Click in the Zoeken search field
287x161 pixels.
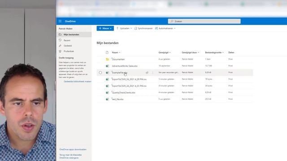point(204,21)
